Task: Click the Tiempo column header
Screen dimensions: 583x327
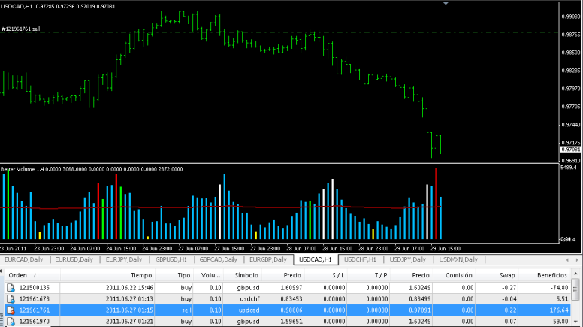Action: click(x=140, y=275)
